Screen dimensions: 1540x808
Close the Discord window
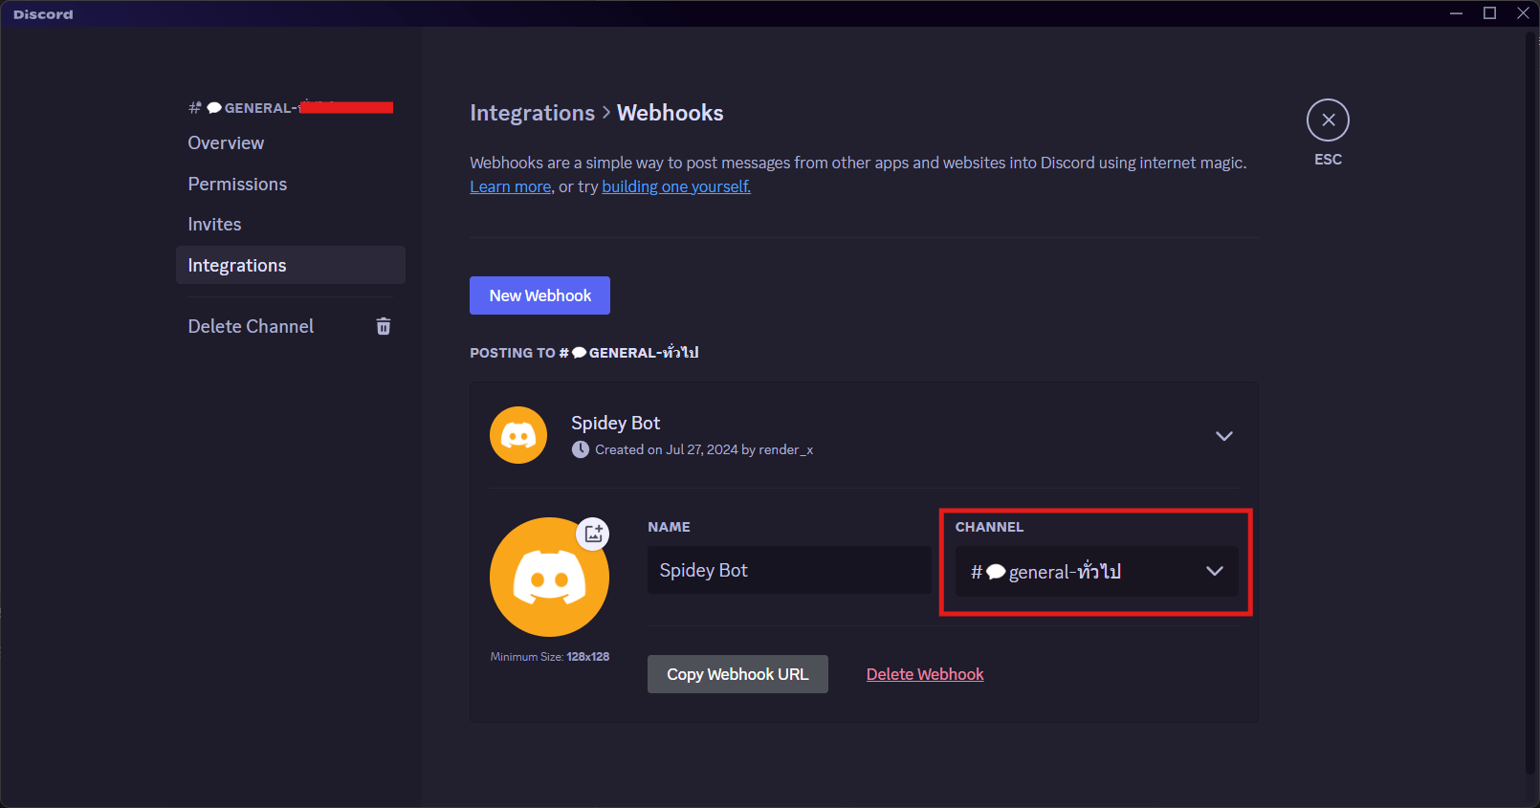pyautogui.click(x=1523, y=13)
